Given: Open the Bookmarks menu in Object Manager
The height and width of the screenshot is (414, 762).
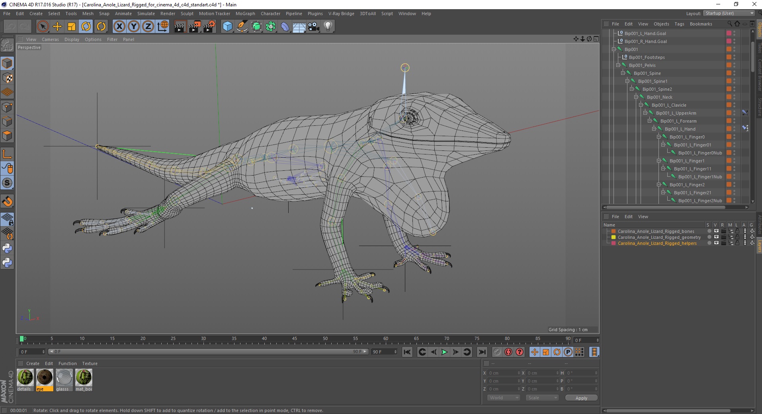Looking at the screenshot, I should [701, 24].
